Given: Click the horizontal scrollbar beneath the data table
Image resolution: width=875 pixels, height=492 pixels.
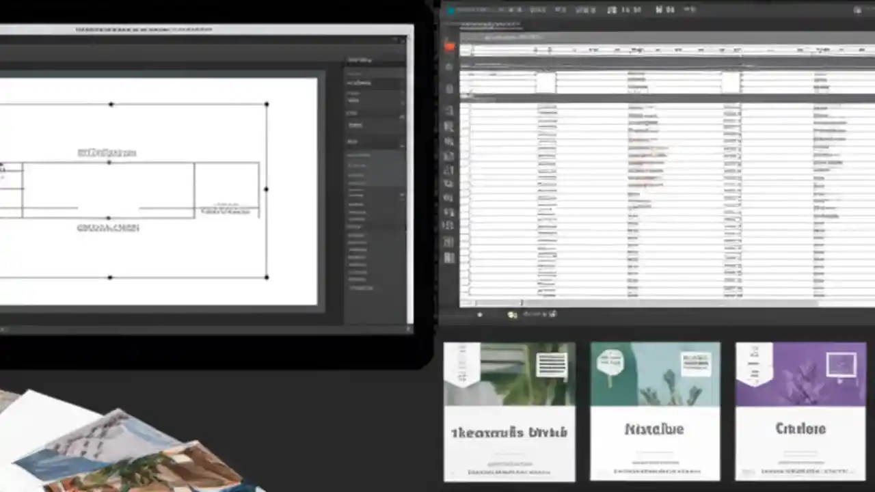Looking at the screenshot, I should pyautogui.click(x=615, y=303).
